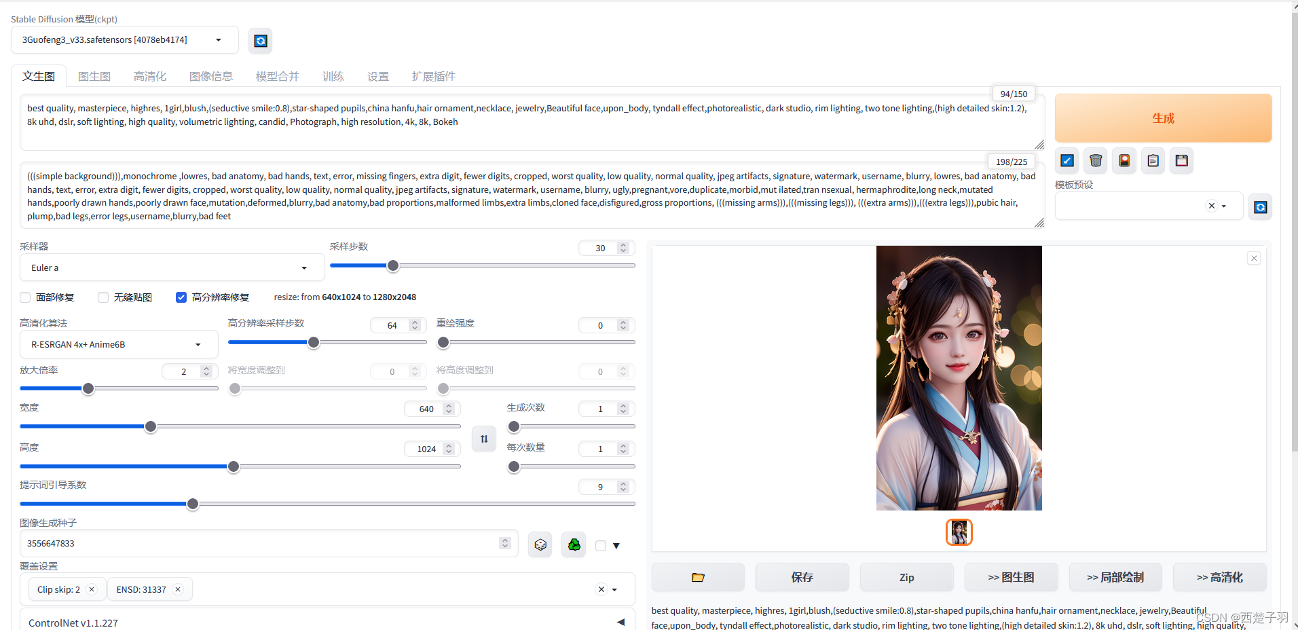Send image to >> 高清化

(x=1220, y=577)
